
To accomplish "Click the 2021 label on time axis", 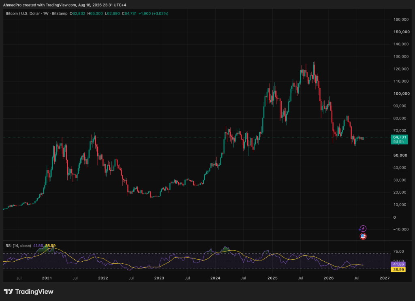I will (47, 278).
